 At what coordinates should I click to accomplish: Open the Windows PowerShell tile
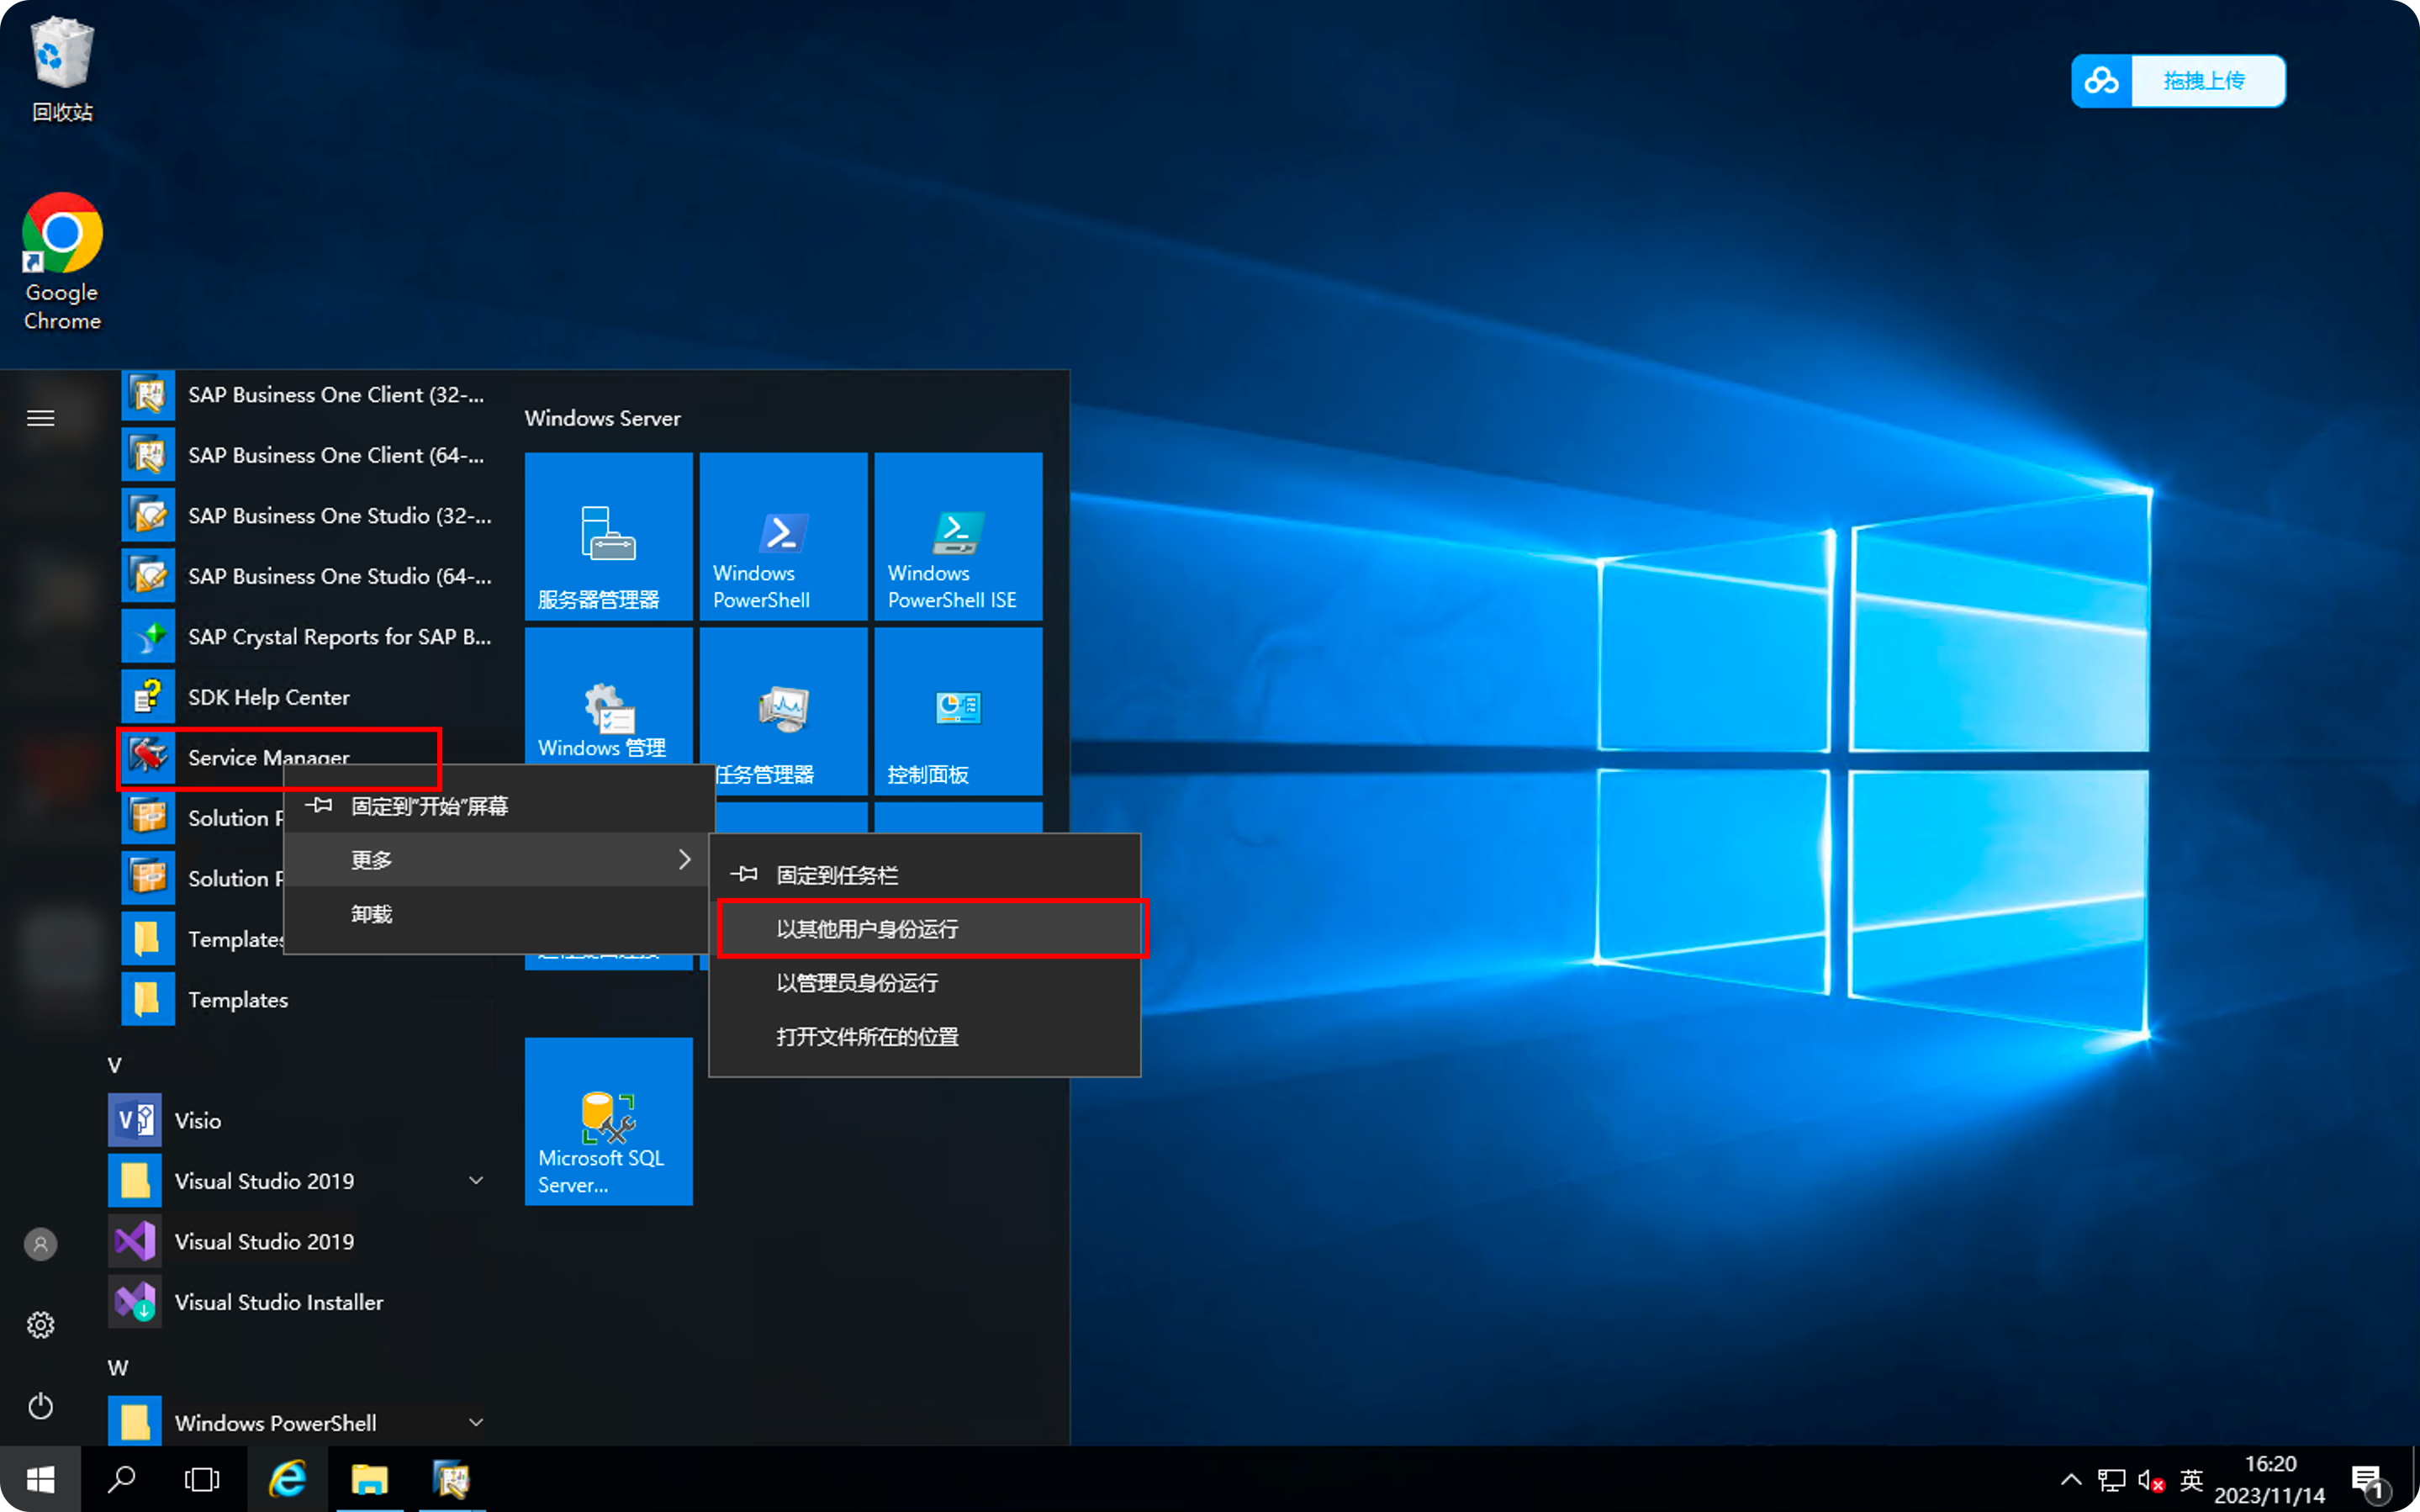(x=784, y=536)
